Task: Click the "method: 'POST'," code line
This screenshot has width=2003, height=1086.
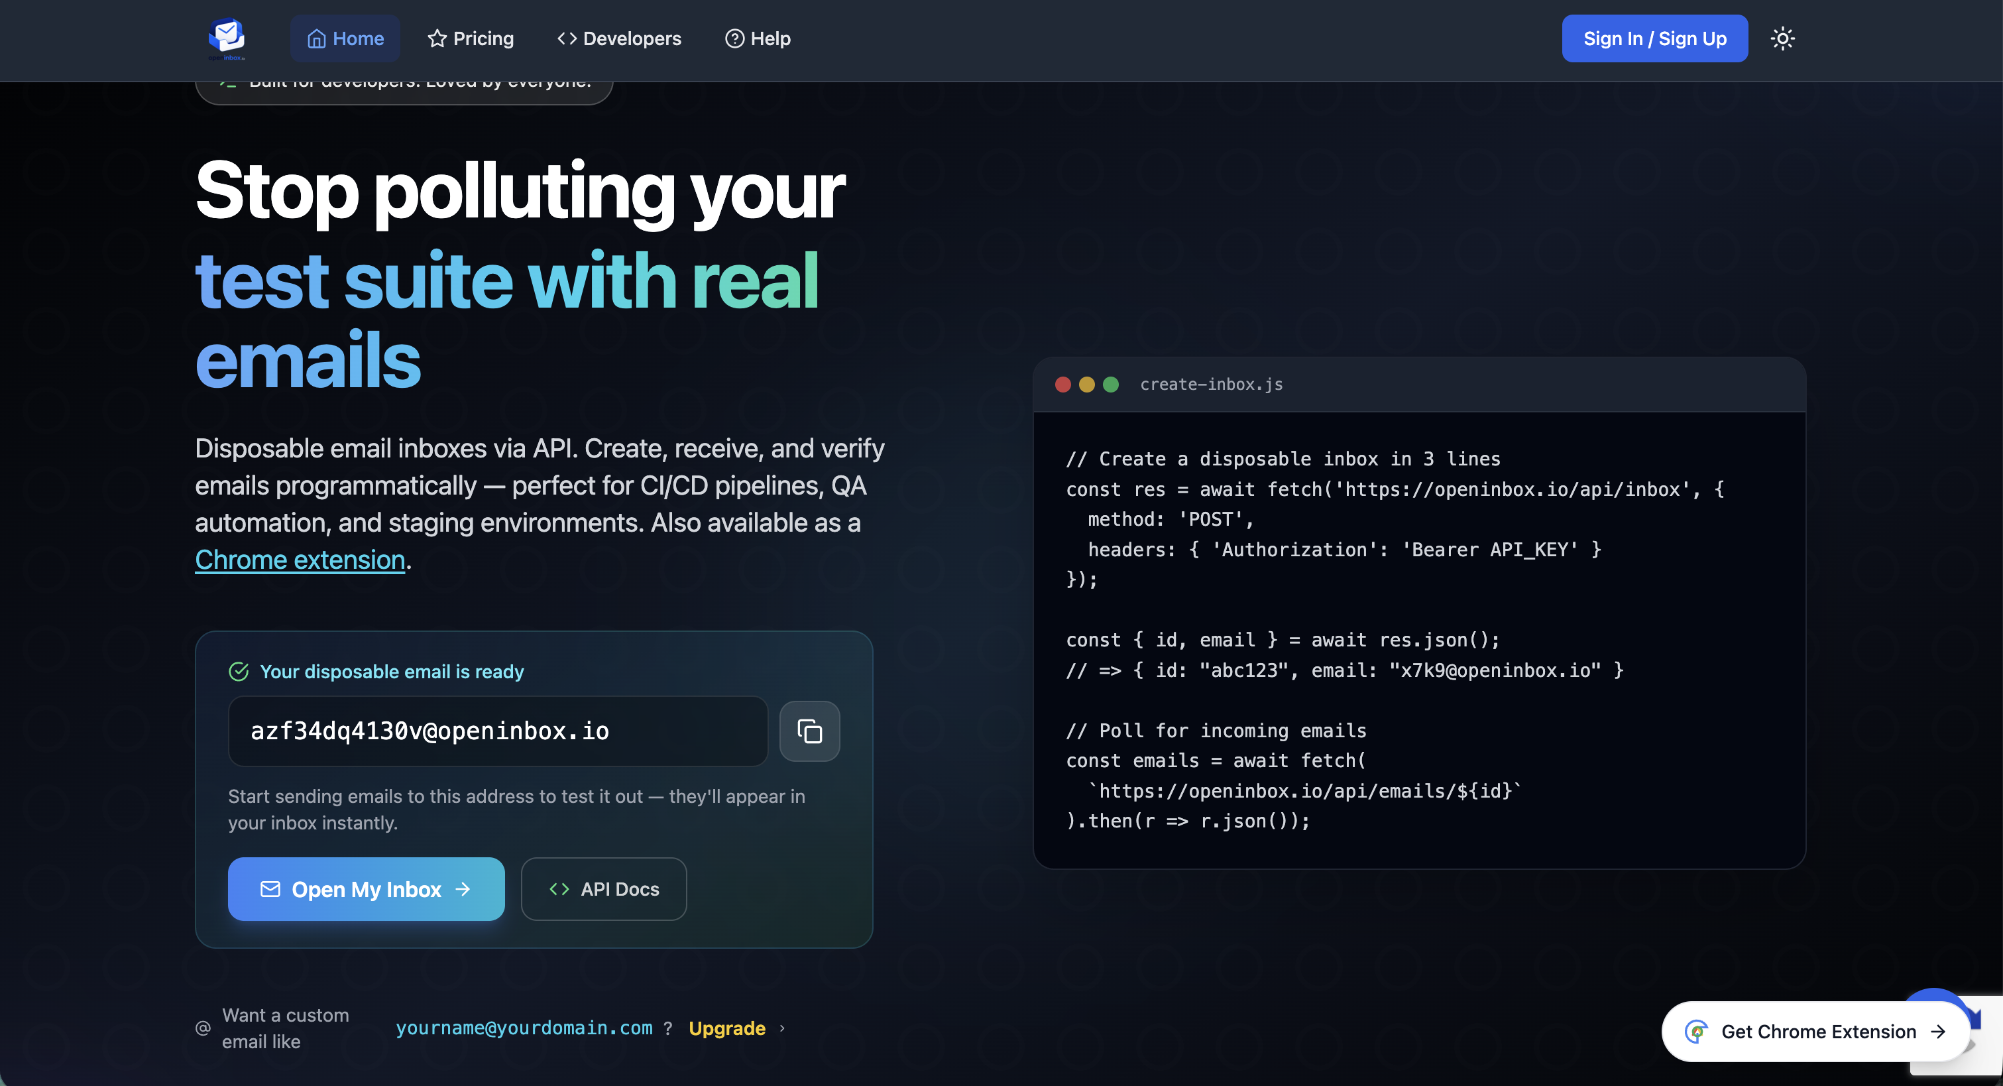Action: click(1171, 519)
